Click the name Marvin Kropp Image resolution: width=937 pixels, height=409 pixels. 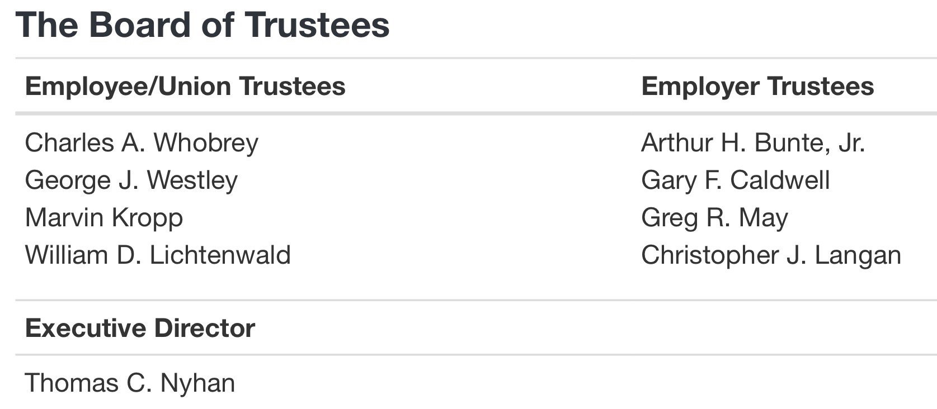(104, 218)
